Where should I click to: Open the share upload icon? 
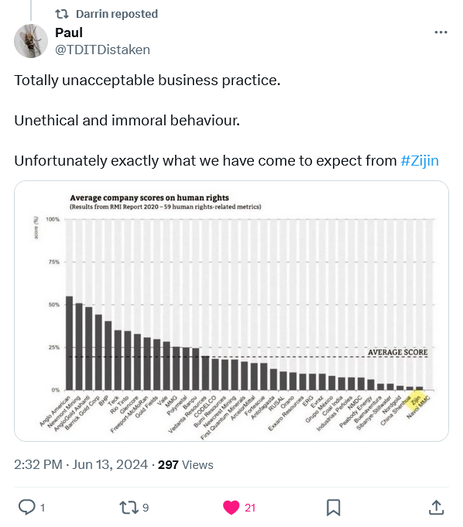[x=436, y=507]
